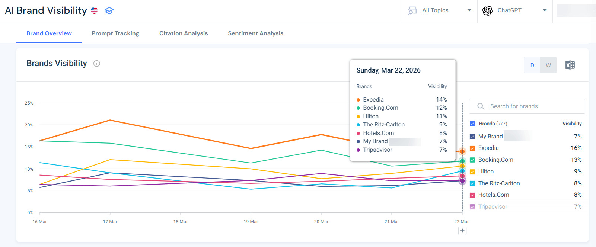The height and width of the screenshot is (247, 596).
Task: Select daily view D button
Action: [x=532, y=65]
